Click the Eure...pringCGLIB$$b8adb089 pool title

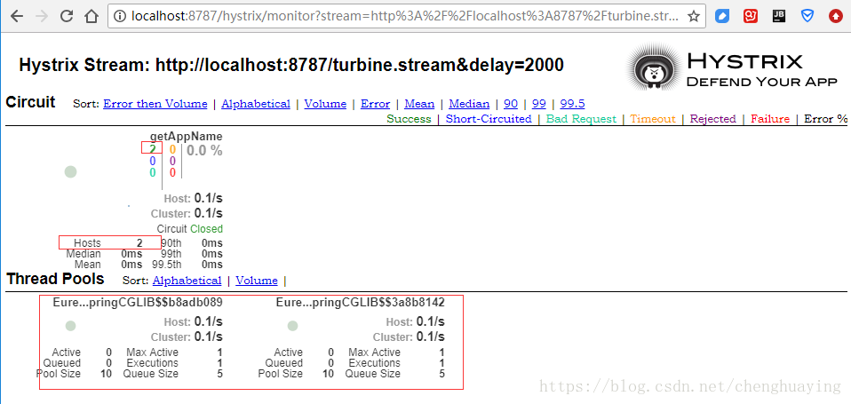(x=138, y=303)
